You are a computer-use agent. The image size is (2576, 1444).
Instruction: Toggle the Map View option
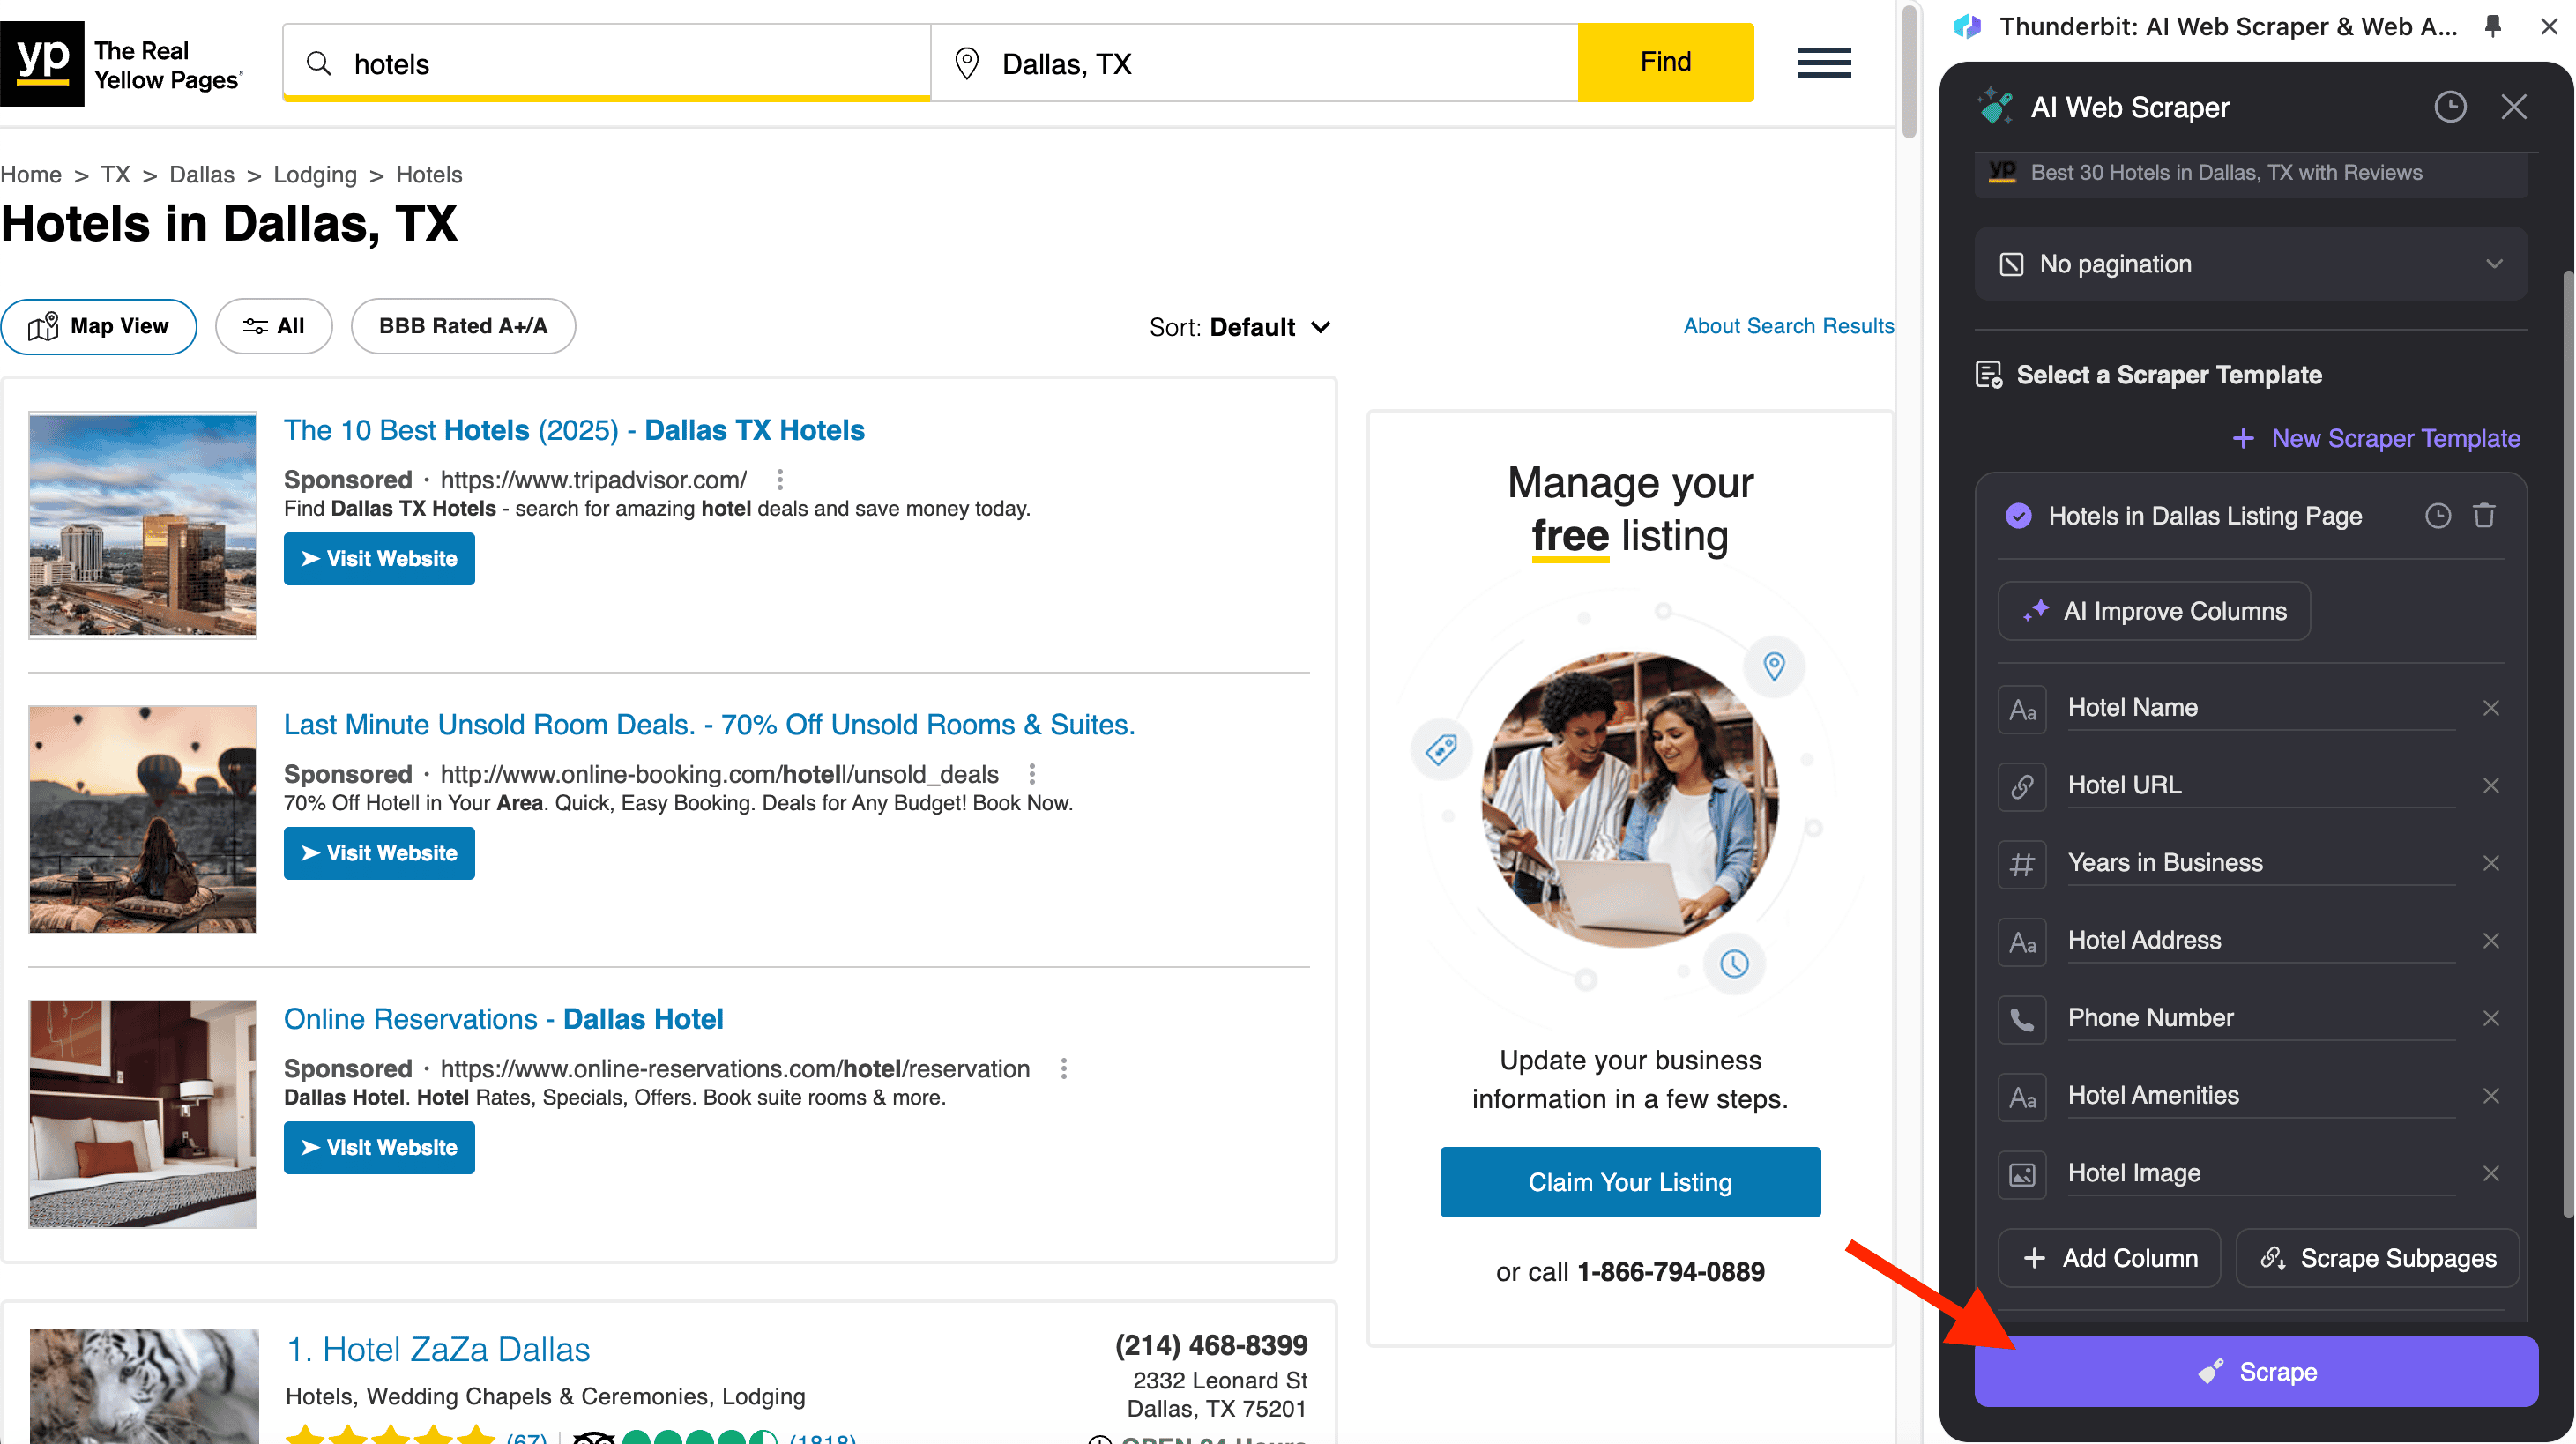point(99,326)
